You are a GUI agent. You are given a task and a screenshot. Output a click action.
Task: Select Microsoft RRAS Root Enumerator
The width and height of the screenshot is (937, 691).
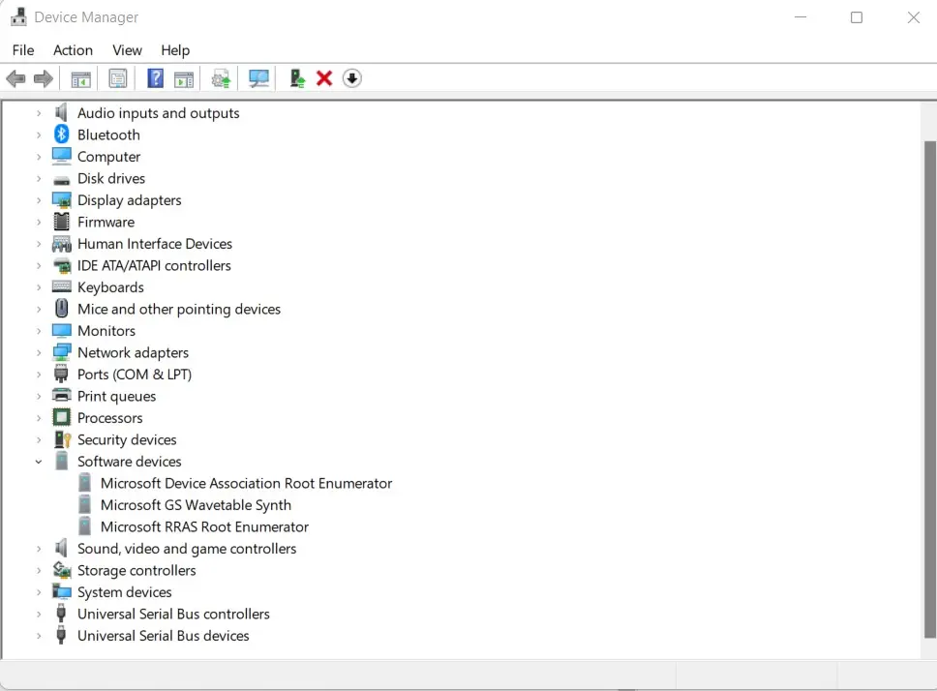coord(204,526)
